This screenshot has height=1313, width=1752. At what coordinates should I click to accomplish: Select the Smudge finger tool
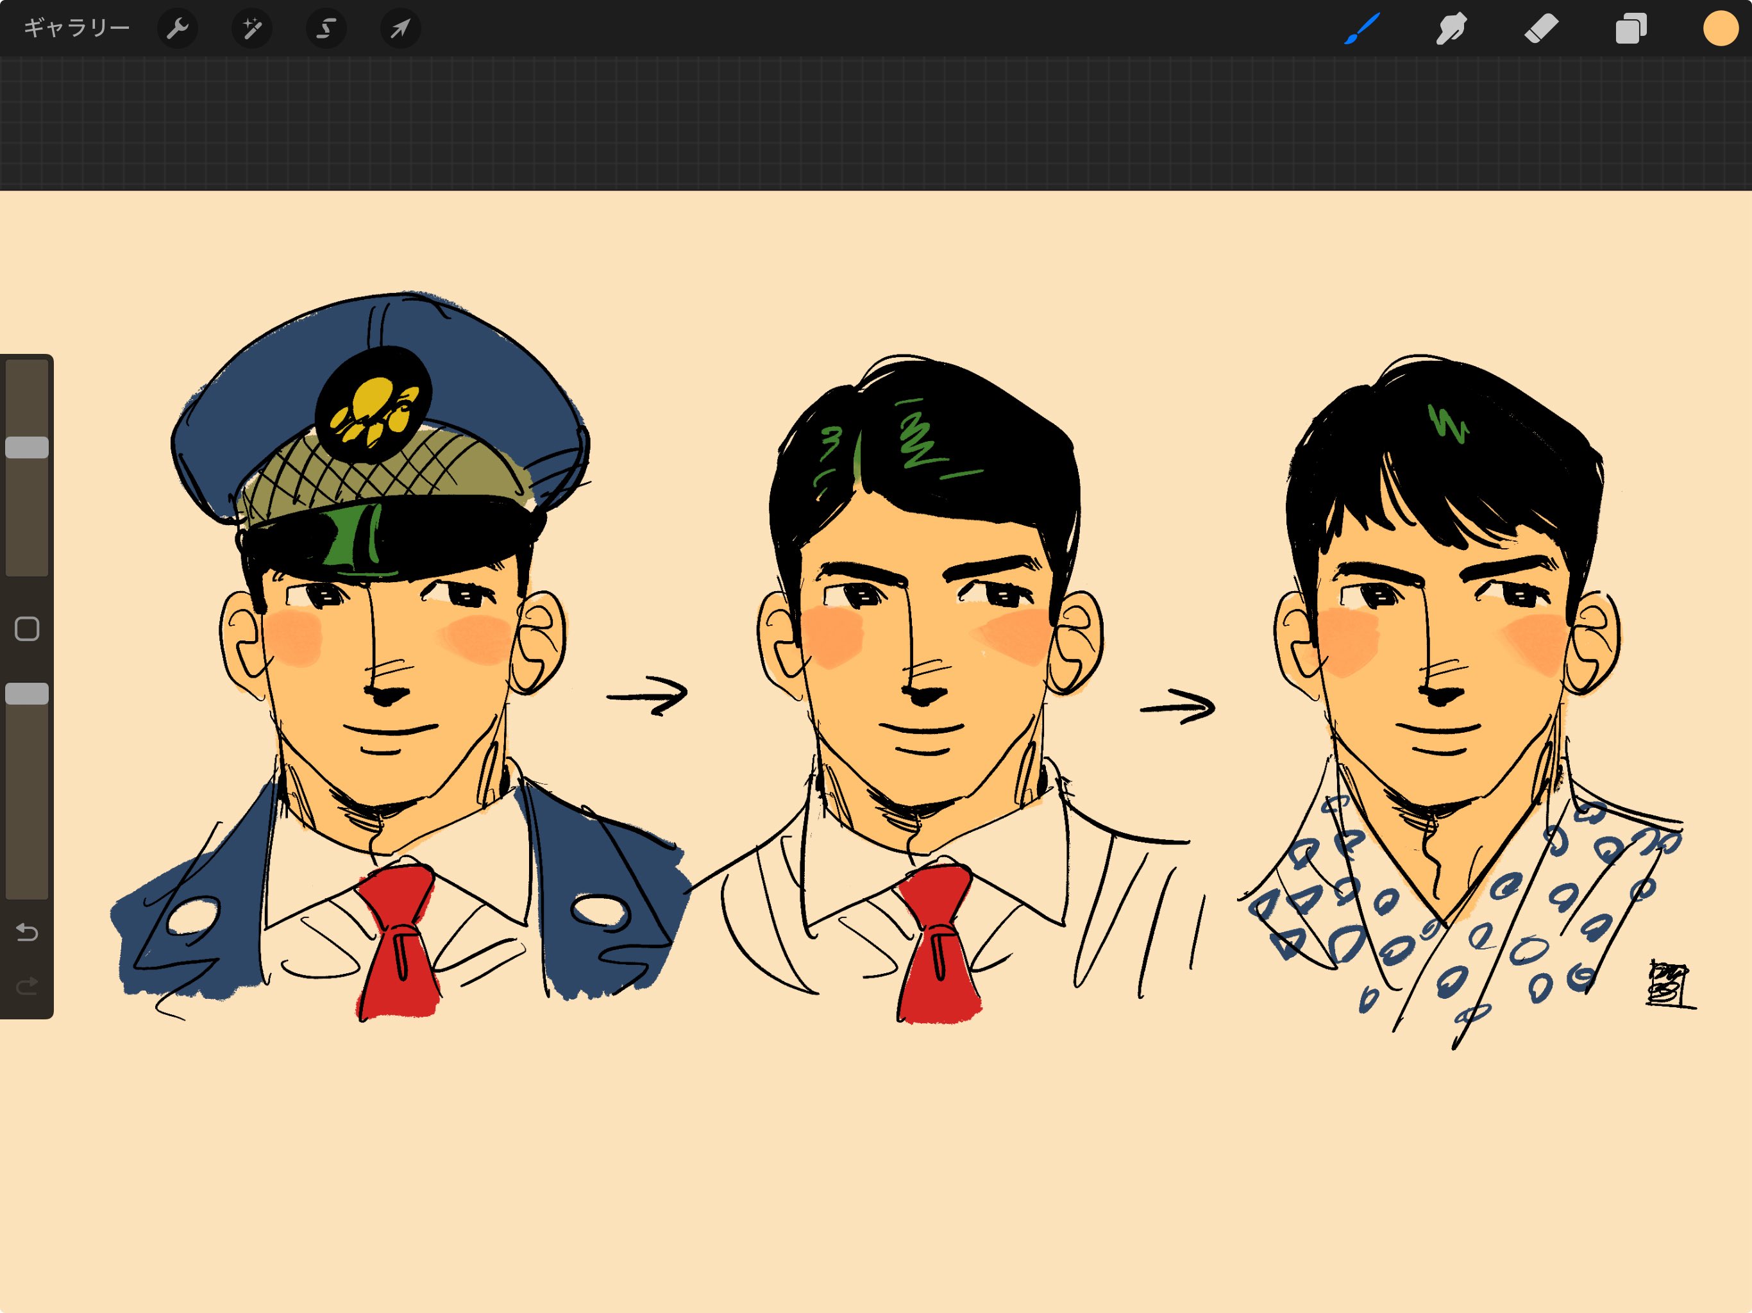pyautogui.click(x=1451, y=29)
